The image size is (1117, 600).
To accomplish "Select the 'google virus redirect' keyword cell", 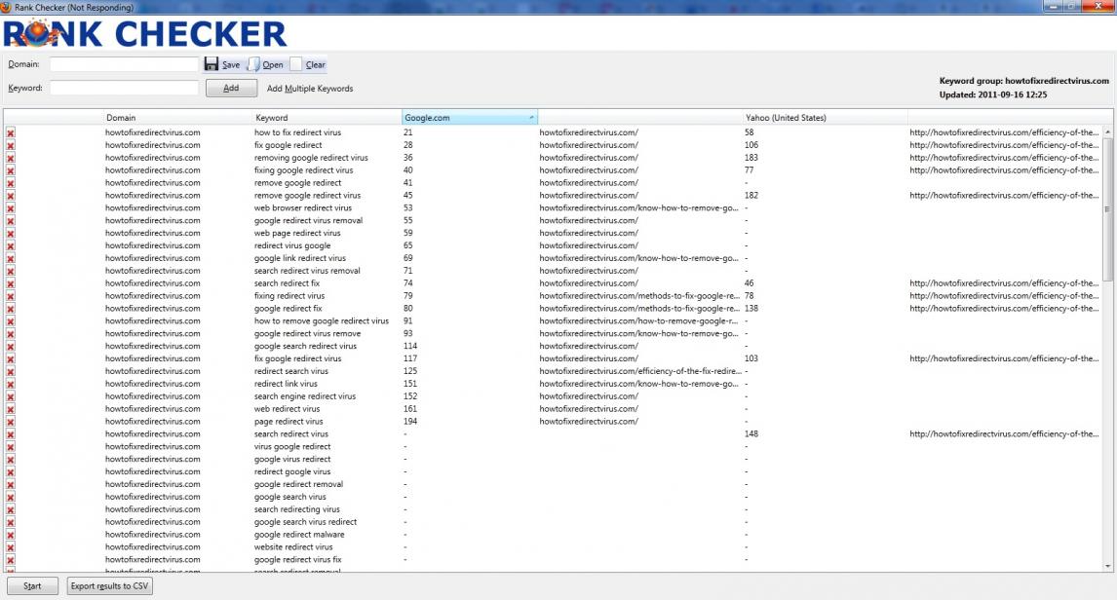I will tap(292, 459).
